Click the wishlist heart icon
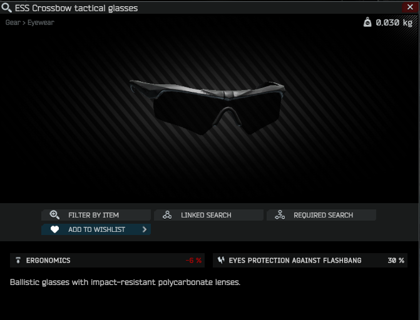This screenshot has width=420, height=320. [x=54, y=229]
